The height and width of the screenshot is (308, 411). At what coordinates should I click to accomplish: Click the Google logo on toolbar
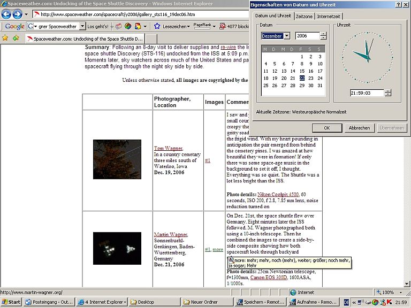pos(14,26)
